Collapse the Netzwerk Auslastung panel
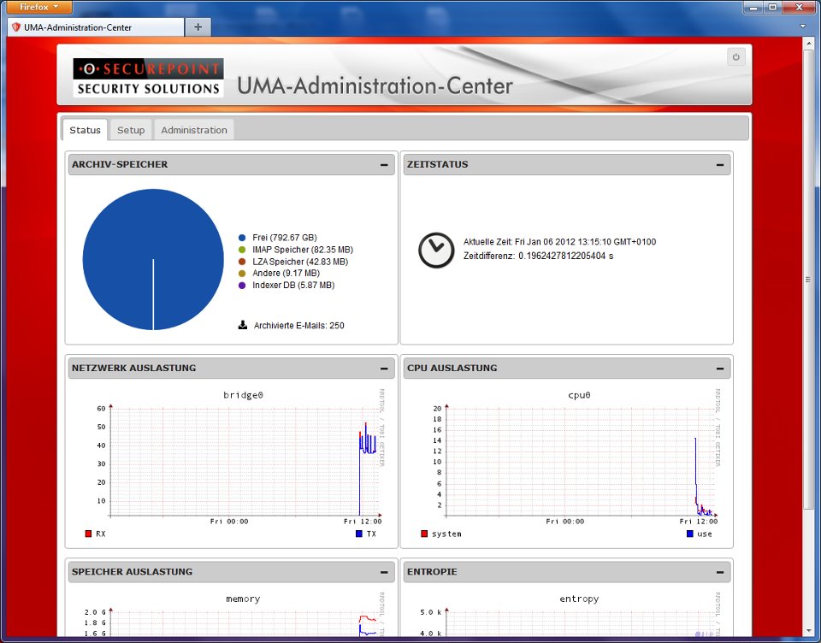821x643 pixels. point(384,369)
